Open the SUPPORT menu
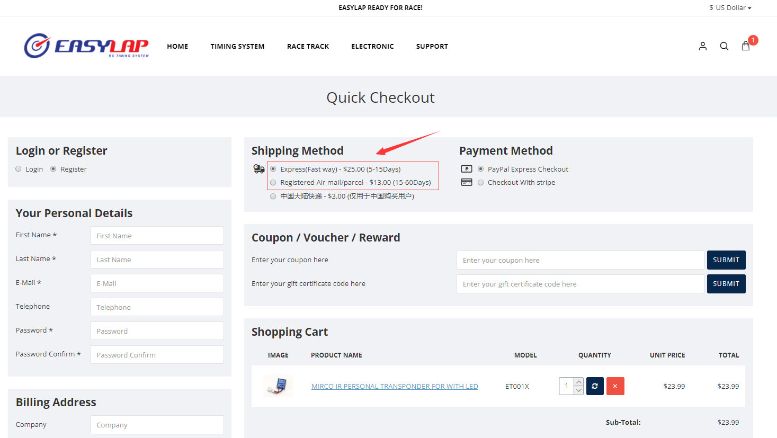This screenshot has width=777, height=438. click(x=432, y=46)
